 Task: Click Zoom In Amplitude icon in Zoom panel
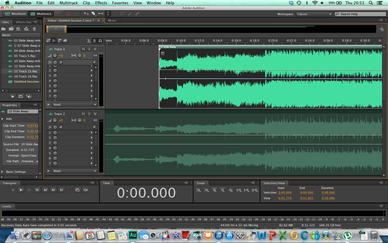click(199, 190)
